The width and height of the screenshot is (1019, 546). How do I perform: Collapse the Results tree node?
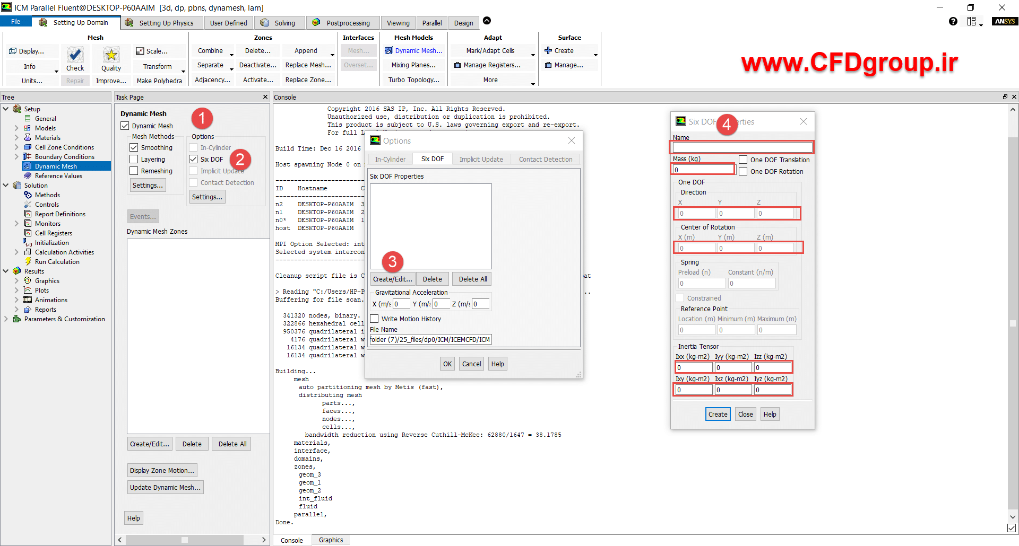point(6,271)
